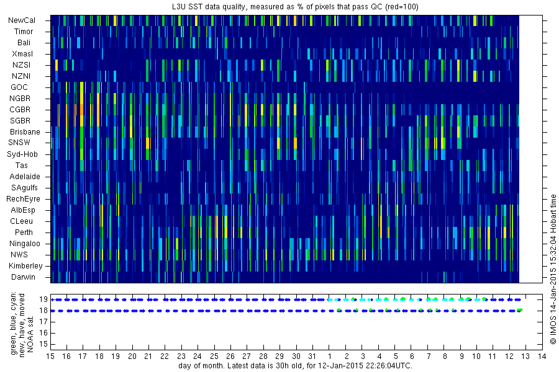
Task: Click the RechEyre region label
Action: [x=23, y=198]
